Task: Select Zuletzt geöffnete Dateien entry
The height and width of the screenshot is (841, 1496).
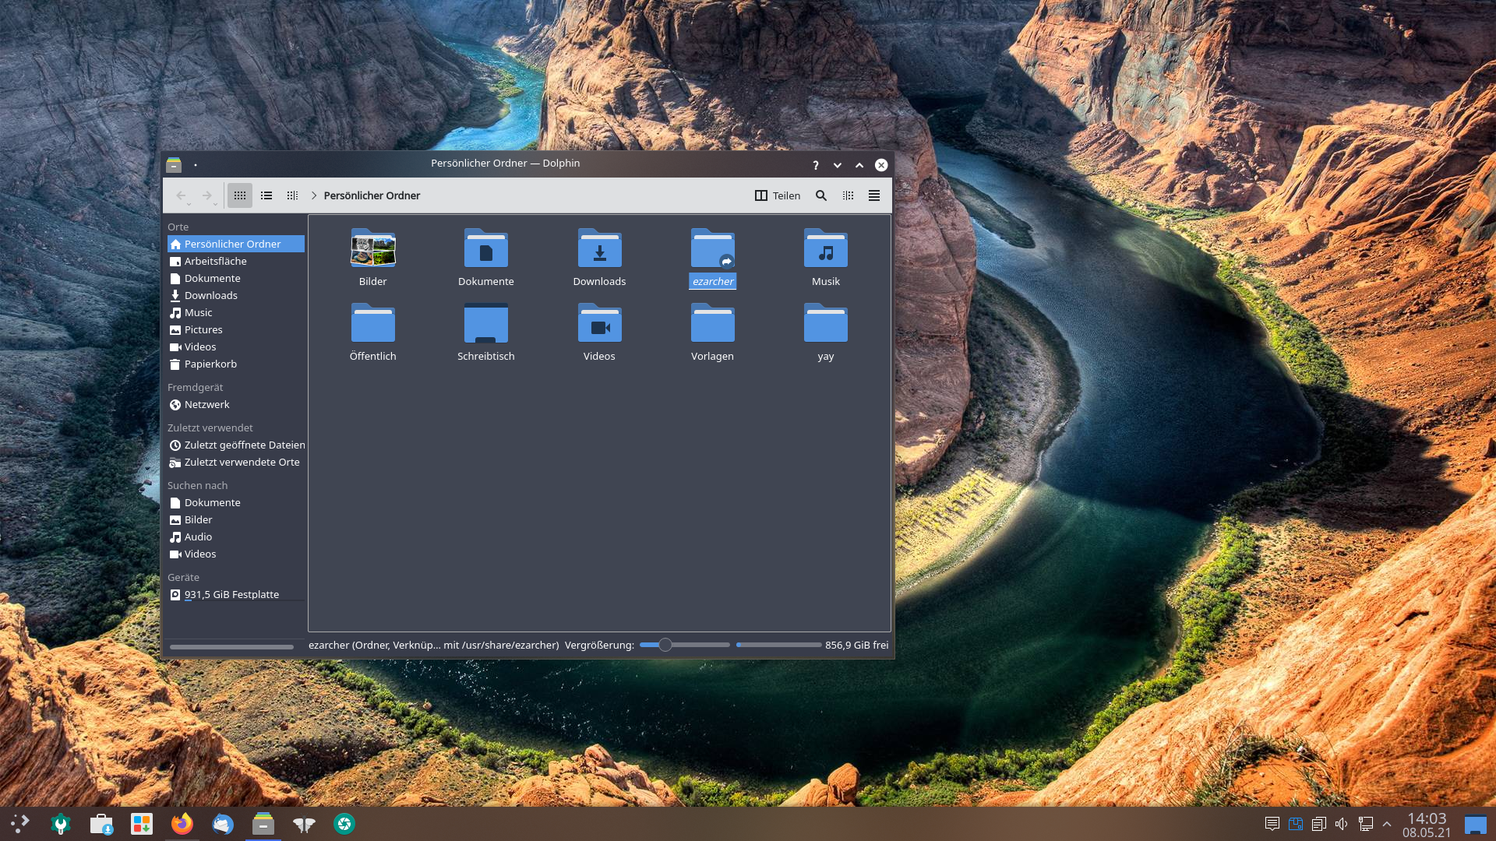Action: tap(244, 445)
